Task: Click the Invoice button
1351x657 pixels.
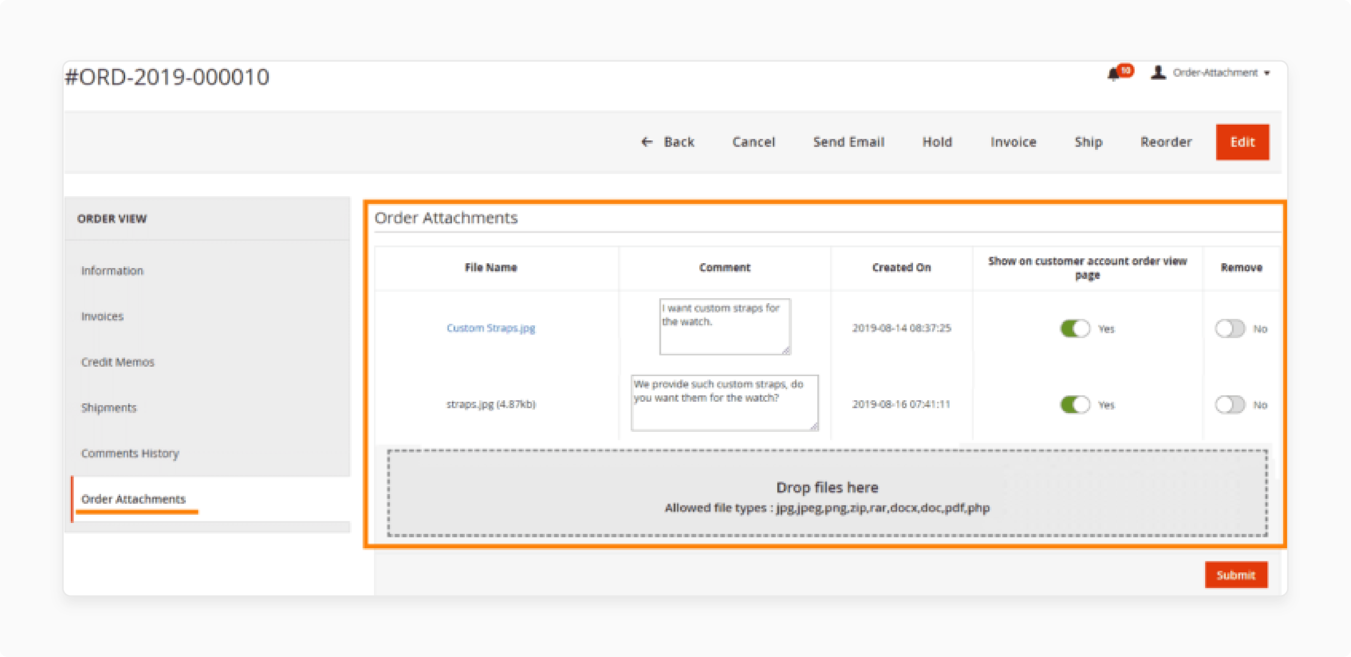Action: (x=1013, y=142)
